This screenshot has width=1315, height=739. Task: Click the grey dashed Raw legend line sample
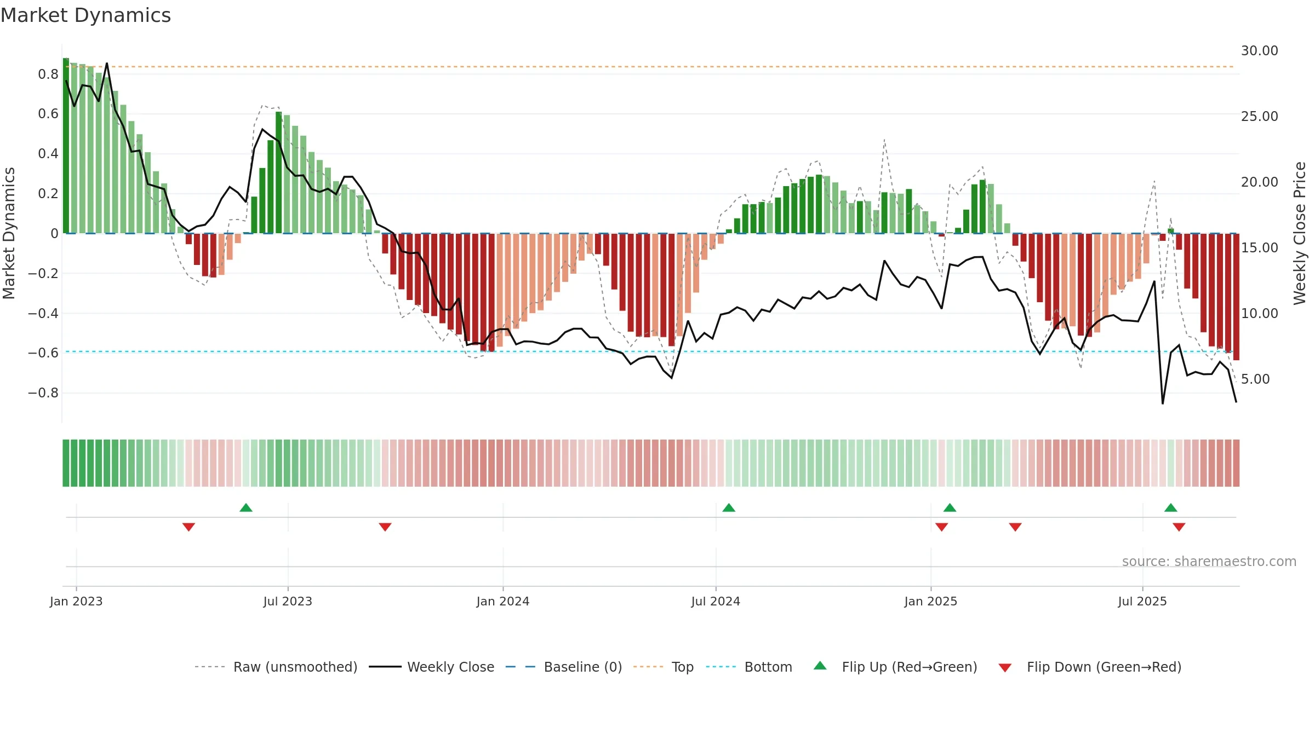pyautogui.click(x=210, y=667)
